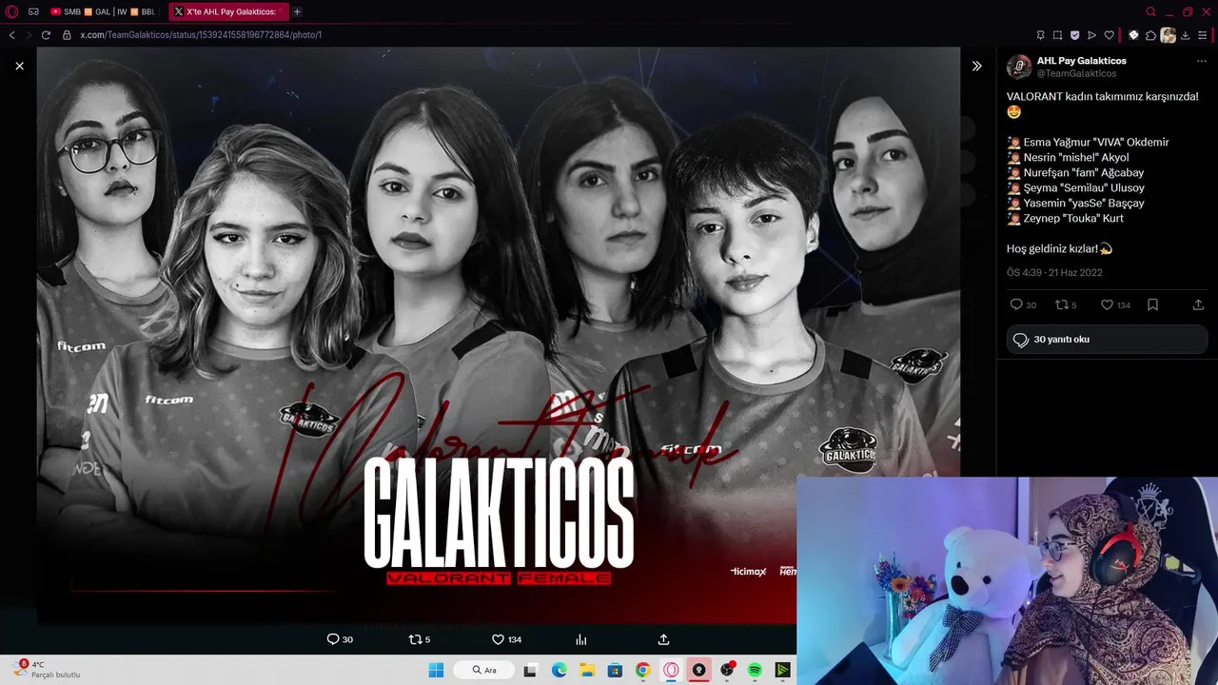1218x685 pixels.
Task: Open the Opera menu logo icon
Action: (x=11, y=11)
